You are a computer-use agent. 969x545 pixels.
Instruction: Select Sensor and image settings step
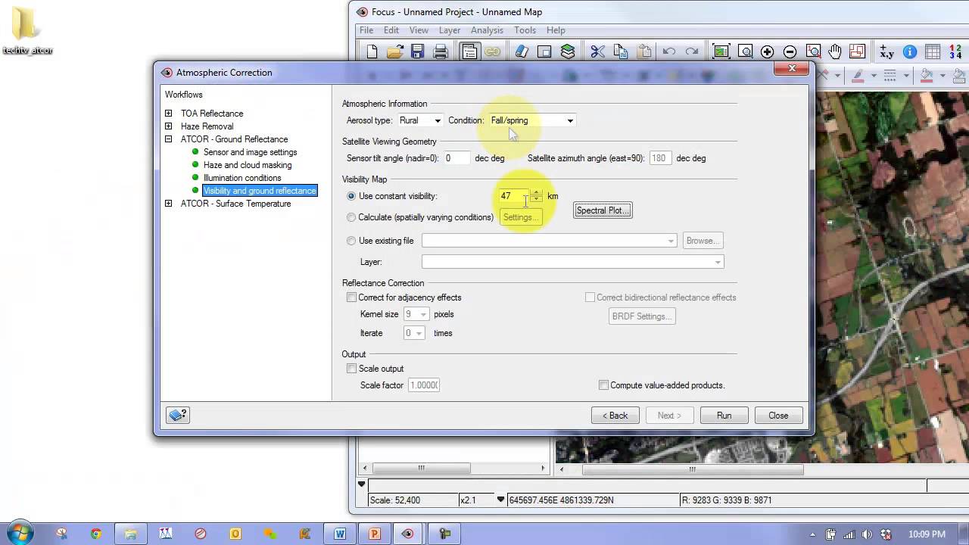coord(250,152)
